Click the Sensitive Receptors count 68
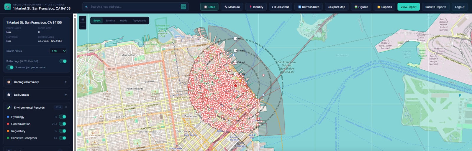This screenshot has width=472, height=151. (55, 138)
